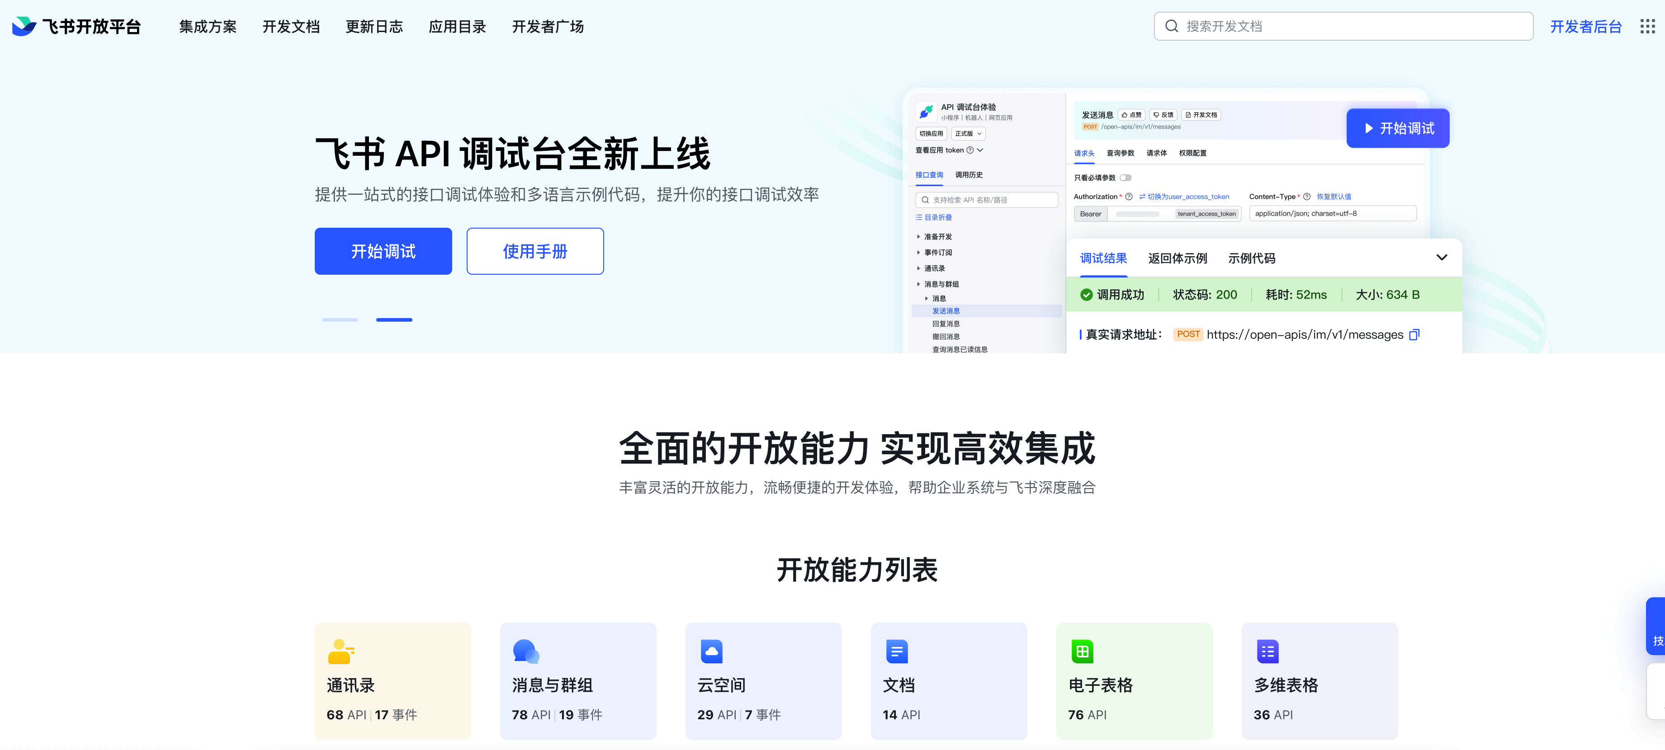Viewport: 1665px width, 750px height.
Task: Select 回复消息 tree item
Action: [x=946, y=323]
